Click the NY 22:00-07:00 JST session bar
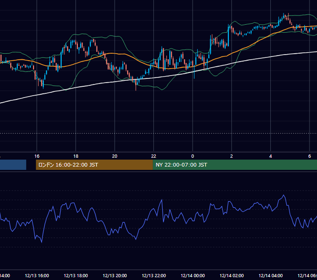The height and width of the screenshot is (280, 317). point(234,165)
